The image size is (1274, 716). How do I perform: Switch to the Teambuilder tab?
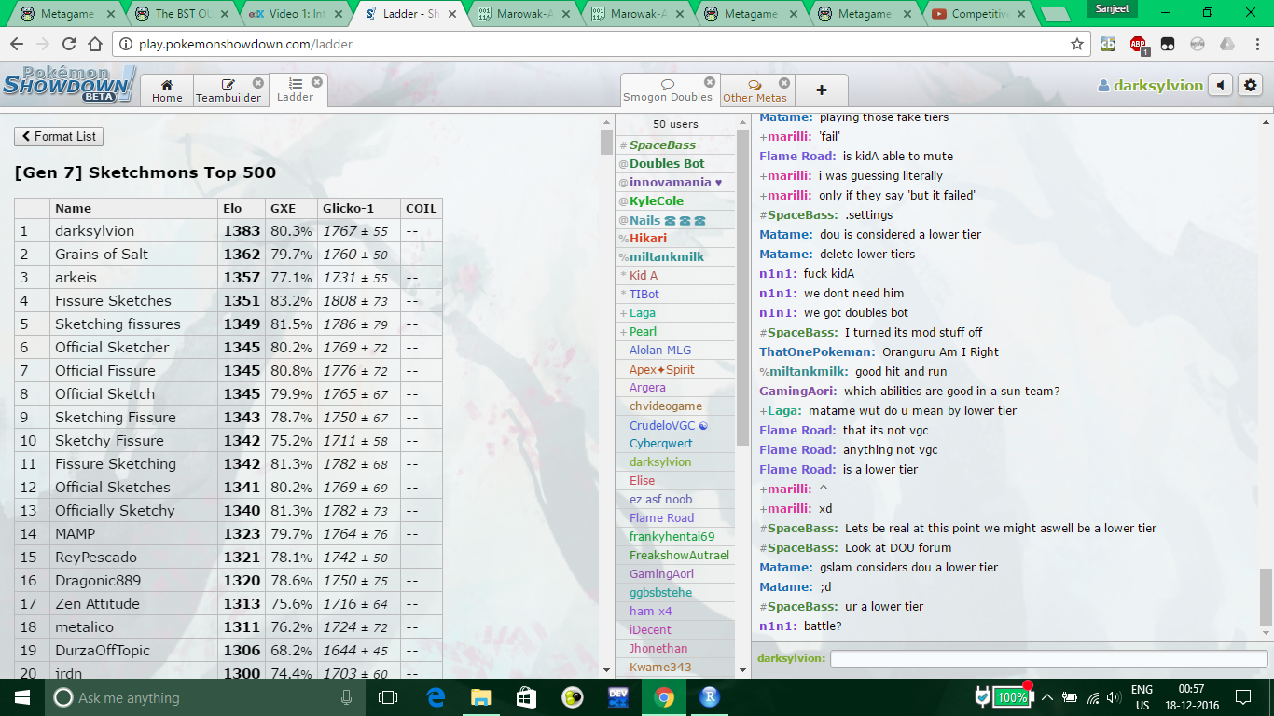(228, 90)
